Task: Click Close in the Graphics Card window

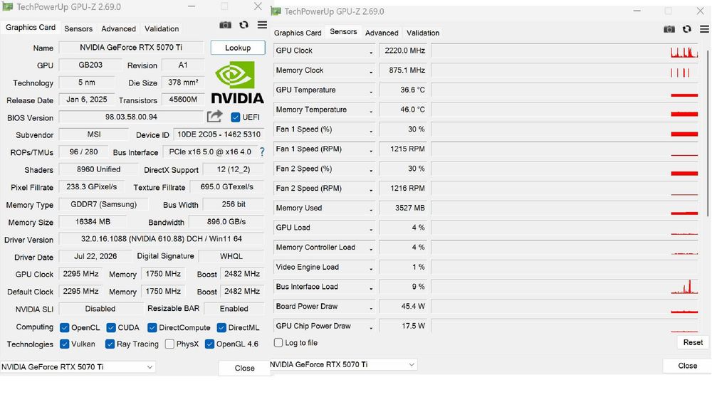Action: tap(244, 368)
